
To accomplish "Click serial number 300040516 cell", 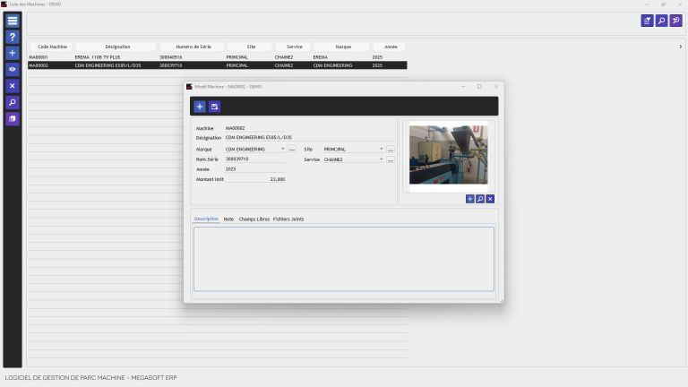I will tap(171, 57).
